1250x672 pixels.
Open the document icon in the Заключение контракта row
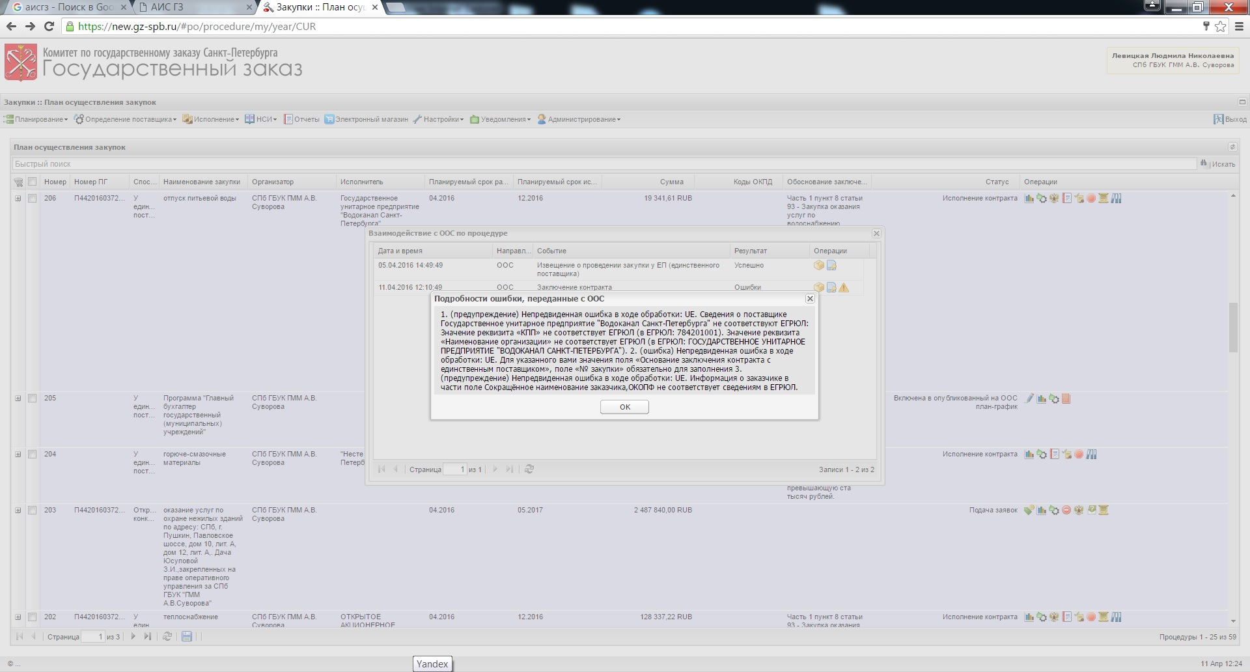click(831, 287)
